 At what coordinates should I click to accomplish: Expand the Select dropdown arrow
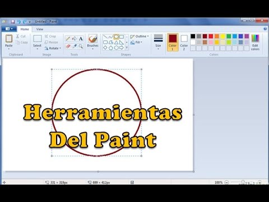point(37,49)
